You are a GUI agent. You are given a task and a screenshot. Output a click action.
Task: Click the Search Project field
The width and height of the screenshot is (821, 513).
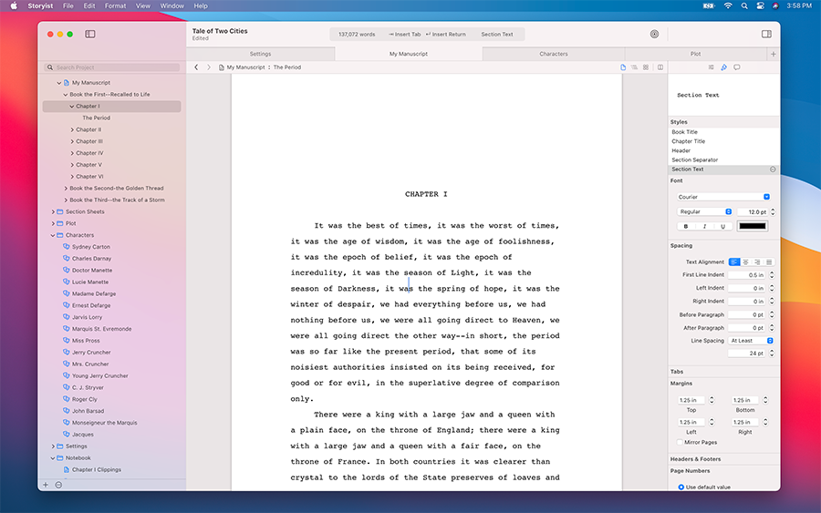[x=112, y=67]
